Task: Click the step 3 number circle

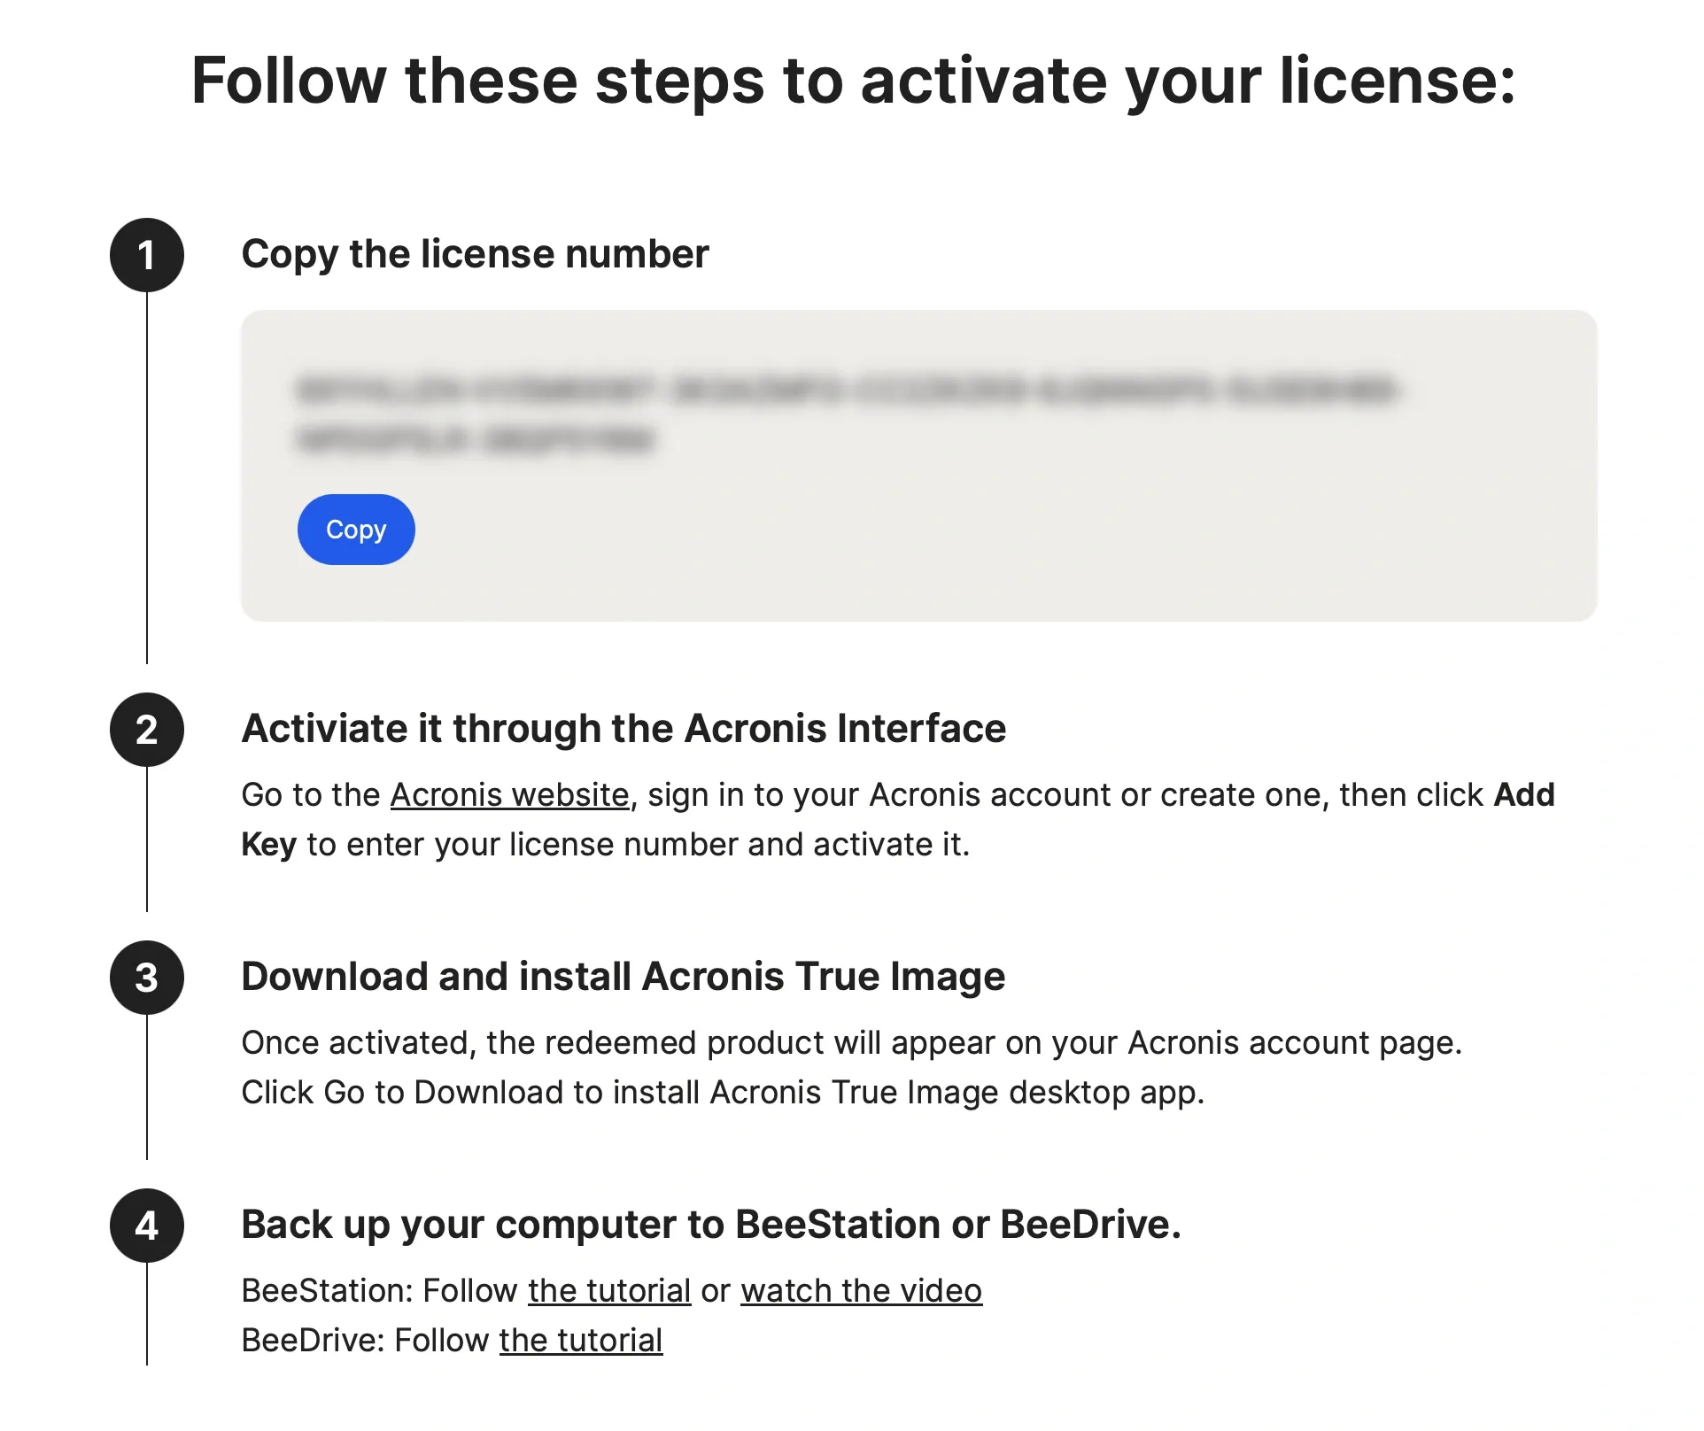Action: pos(146,978)
